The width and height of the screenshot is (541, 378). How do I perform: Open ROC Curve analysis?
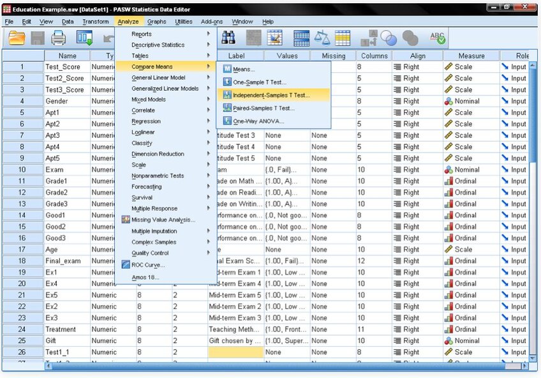point(147,265)
